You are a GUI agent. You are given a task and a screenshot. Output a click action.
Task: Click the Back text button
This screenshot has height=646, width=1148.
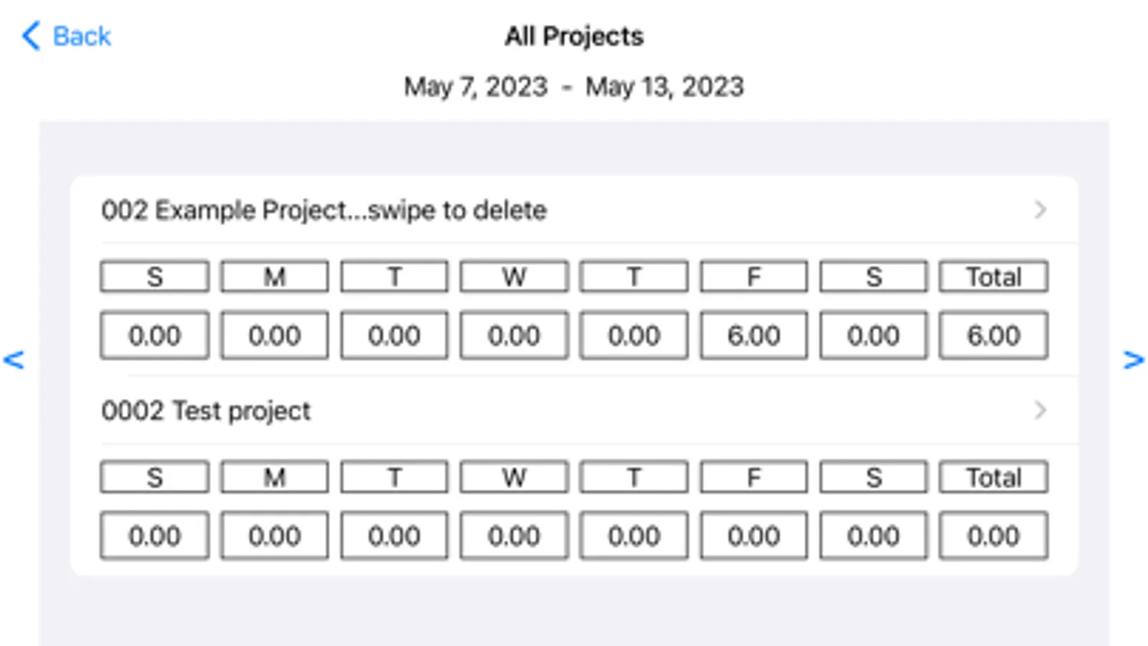click(82, 36)
